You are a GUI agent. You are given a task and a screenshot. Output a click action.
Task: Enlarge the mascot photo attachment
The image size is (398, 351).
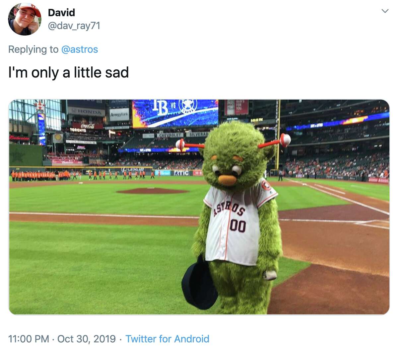point(199,206)
